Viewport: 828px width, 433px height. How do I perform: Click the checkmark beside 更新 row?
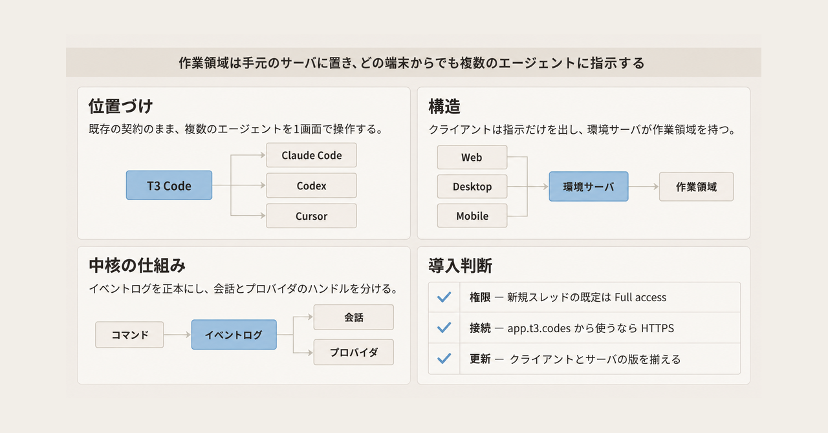[444, 358]
